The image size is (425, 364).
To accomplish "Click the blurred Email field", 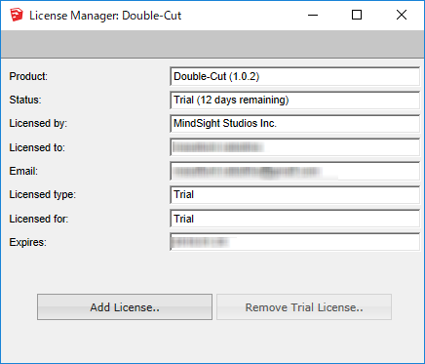I will (294, 171).
